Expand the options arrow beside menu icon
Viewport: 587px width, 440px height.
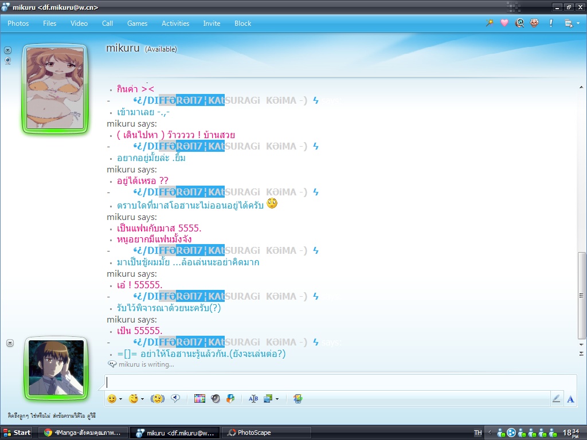pos(578,23)
